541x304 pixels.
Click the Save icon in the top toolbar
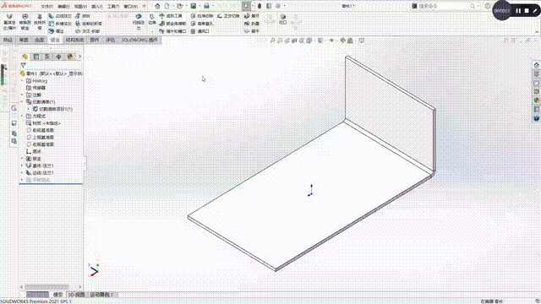pyautogui.click(x=194, y=6)
